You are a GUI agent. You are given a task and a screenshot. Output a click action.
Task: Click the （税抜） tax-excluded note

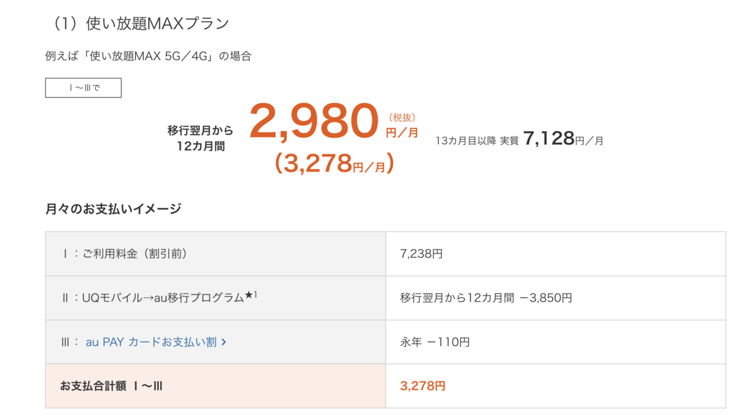click(x=402, y=117)
